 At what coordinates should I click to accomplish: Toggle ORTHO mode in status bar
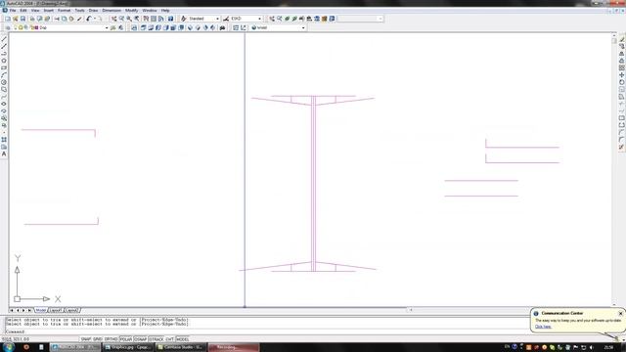coord(111,339)
